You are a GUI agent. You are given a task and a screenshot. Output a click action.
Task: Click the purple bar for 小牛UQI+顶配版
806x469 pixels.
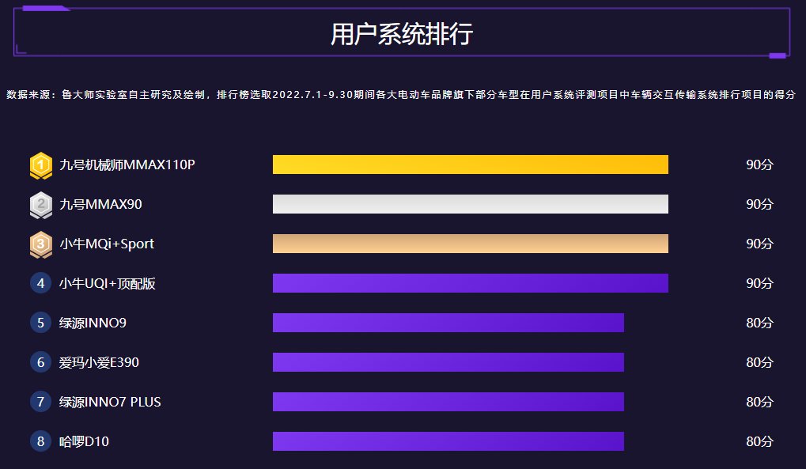point(471,283)
